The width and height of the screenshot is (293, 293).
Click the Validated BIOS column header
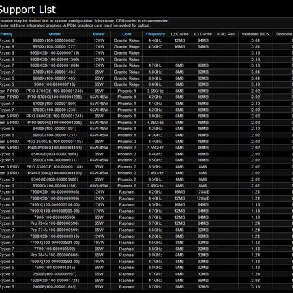click(256, 34)
